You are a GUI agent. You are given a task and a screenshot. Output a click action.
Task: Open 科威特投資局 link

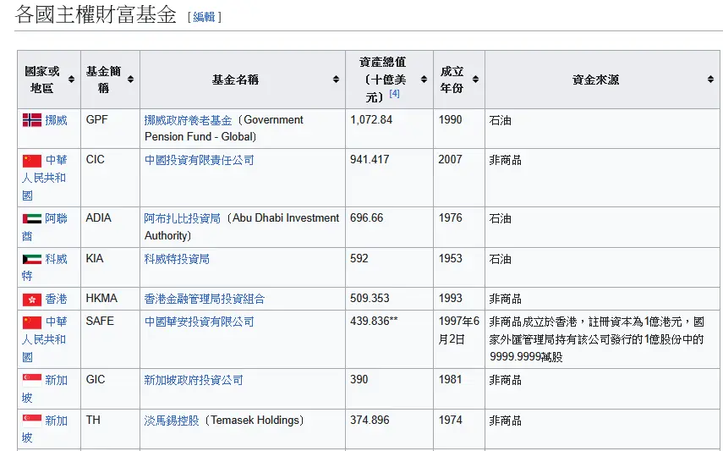coord(177,259)
